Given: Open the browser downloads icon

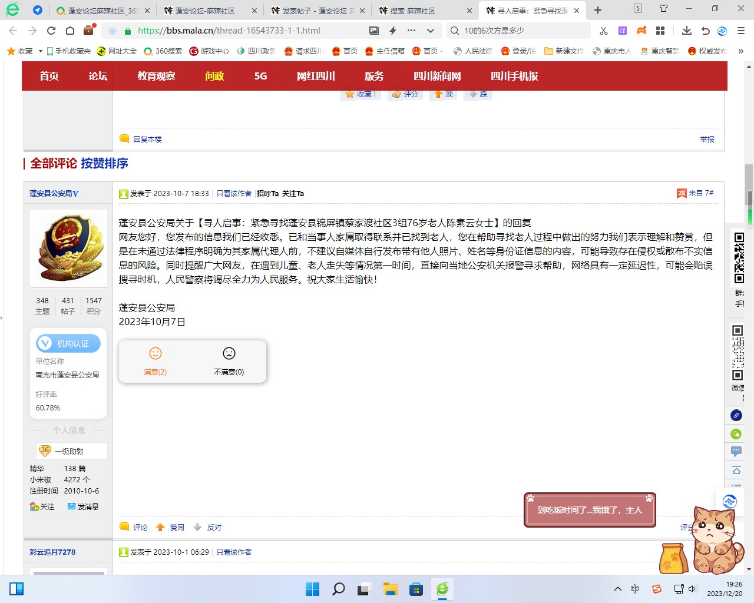Looking at the screenshot, I should coord(686,31).
